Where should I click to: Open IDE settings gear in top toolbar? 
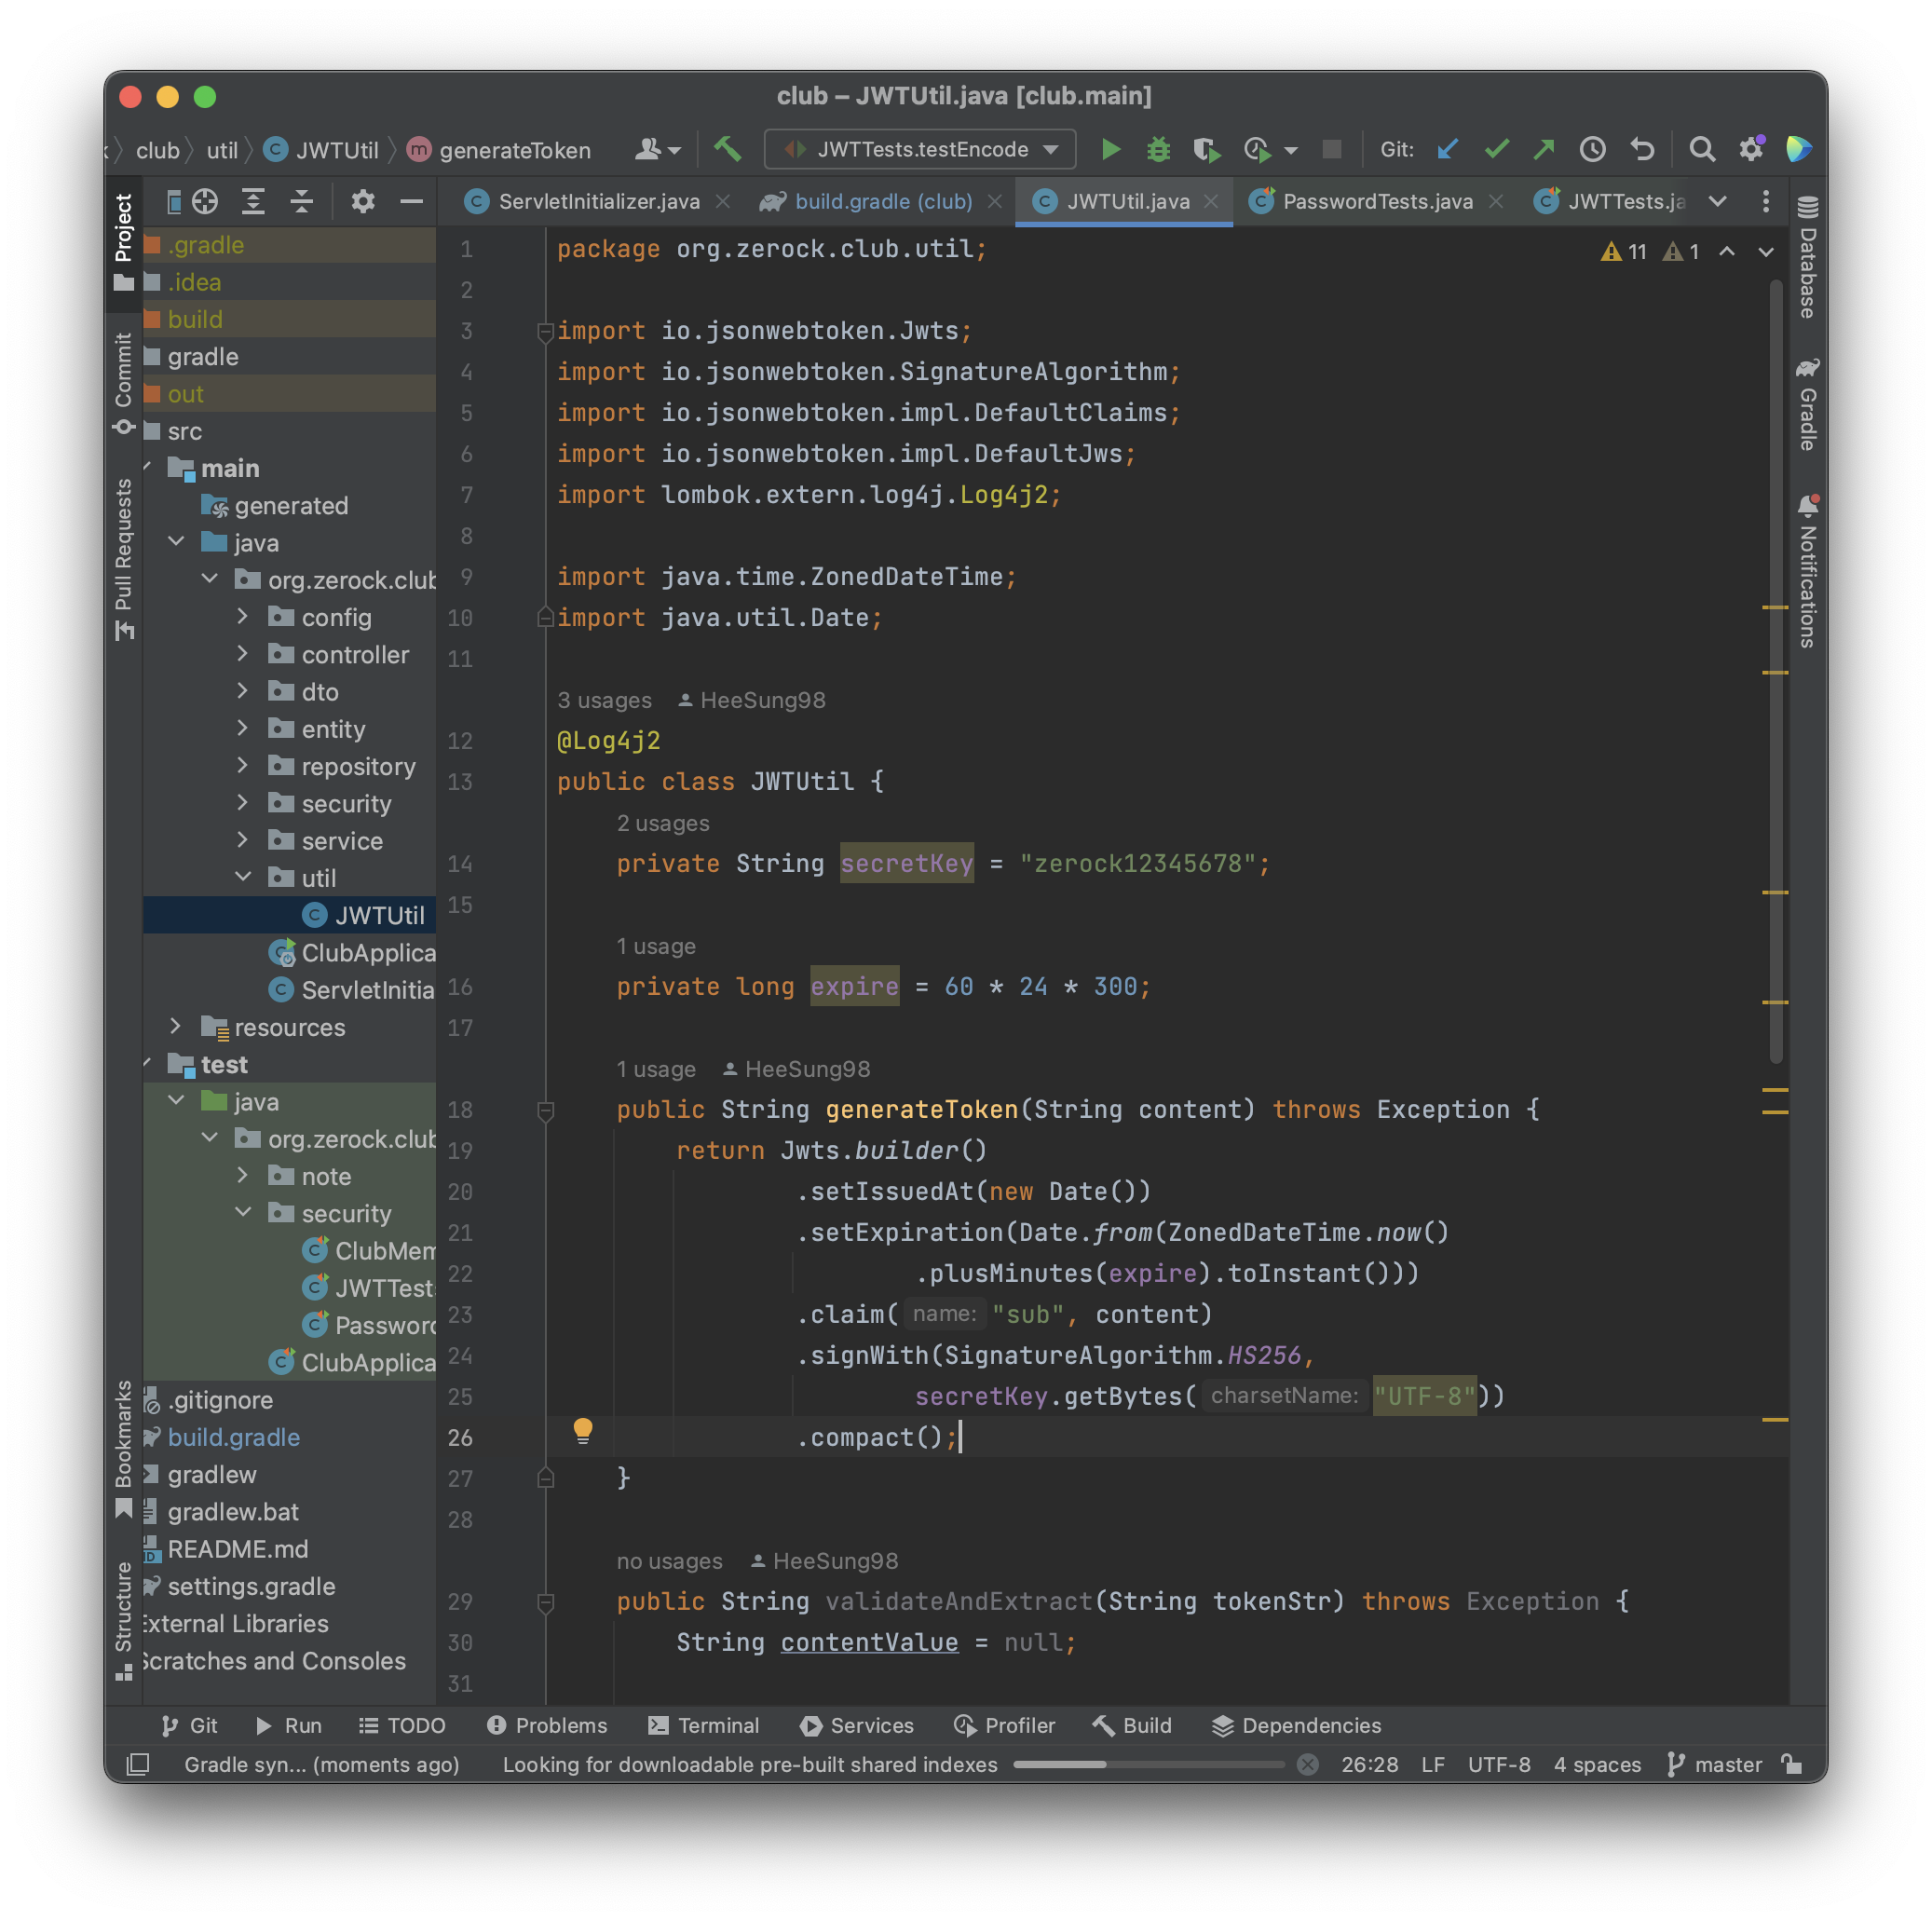(x=1751, y=150)
